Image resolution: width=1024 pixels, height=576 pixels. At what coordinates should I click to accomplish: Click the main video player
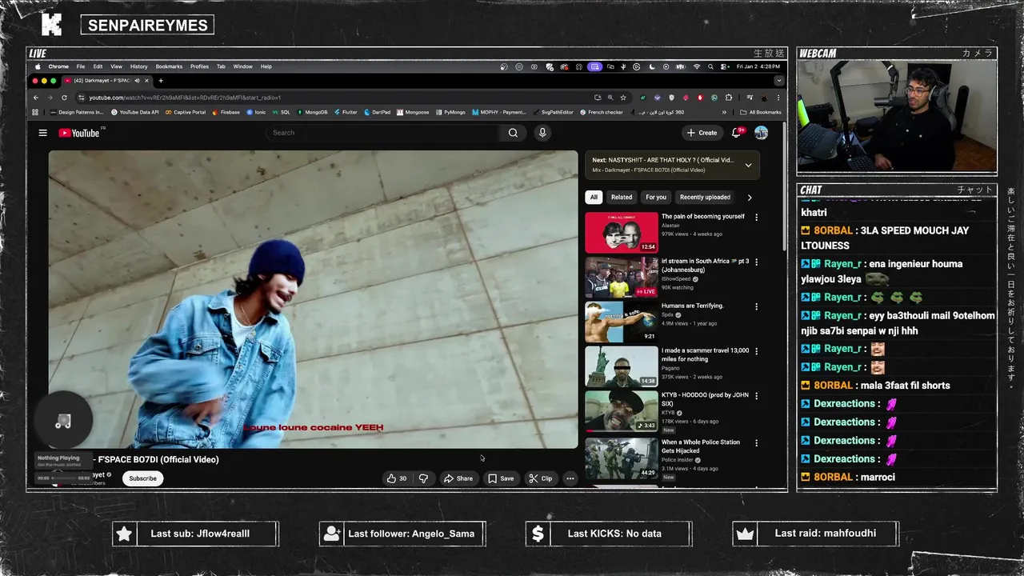click(313, 299)
